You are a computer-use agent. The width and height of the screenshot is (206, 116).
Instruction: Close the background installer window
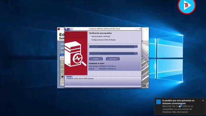pyautogui.click(x=147, y=29)
